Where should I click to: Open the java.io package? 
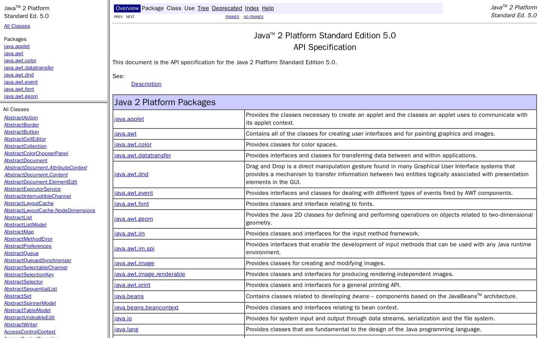click(x=123, y=318)
